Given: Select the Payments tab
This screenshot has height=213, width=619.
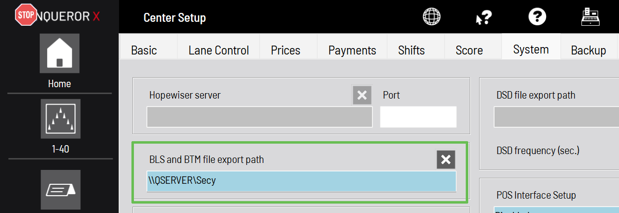Looking at the screenshot, I should coord(352,50).
